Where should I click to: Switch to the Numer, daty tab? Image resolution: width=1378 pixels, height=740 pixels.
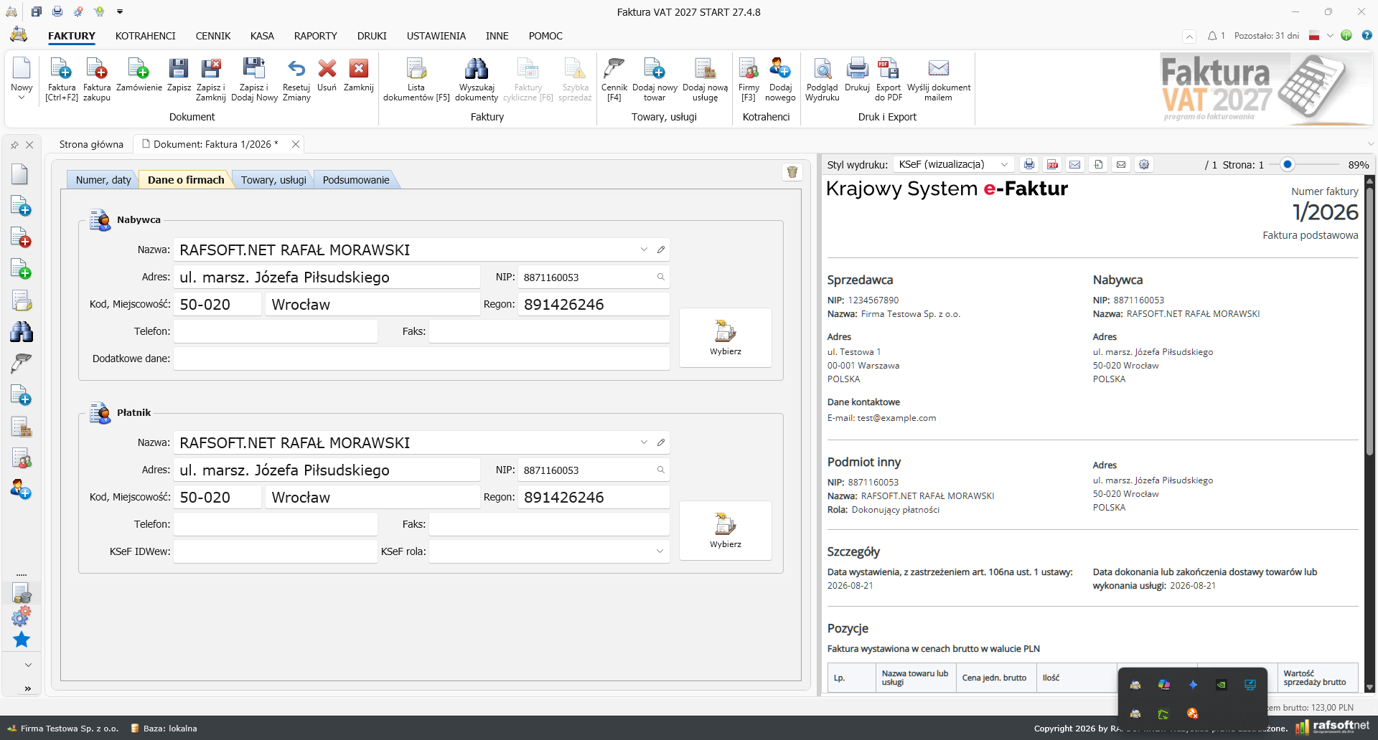(x=103, y=180)
